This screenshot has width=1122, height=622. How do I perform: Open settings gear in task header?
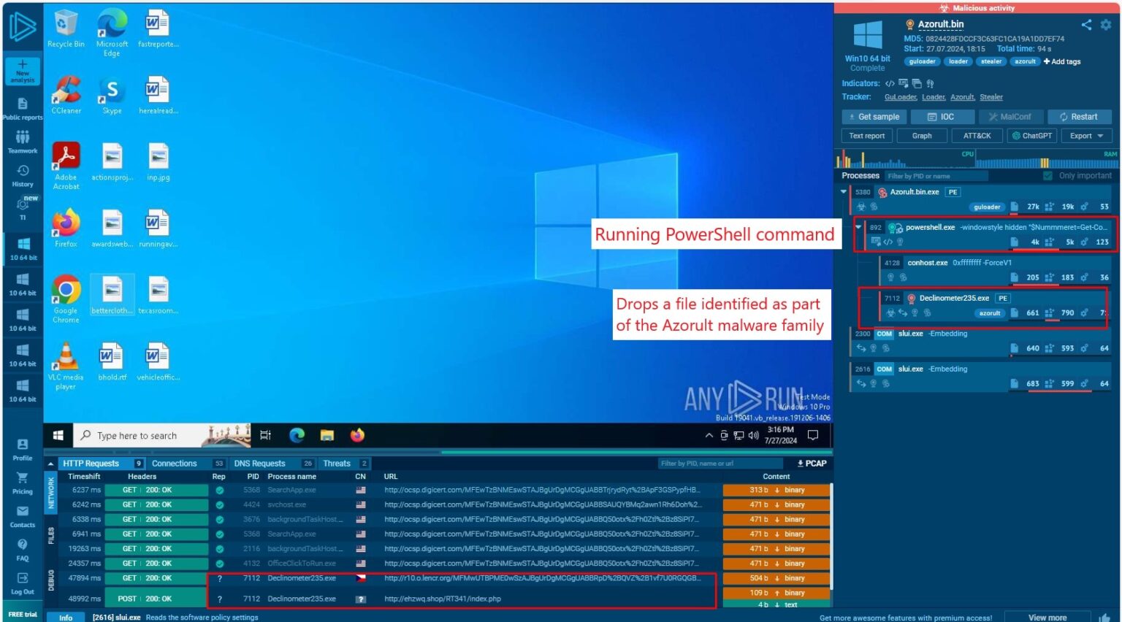tap(1106, 25)
